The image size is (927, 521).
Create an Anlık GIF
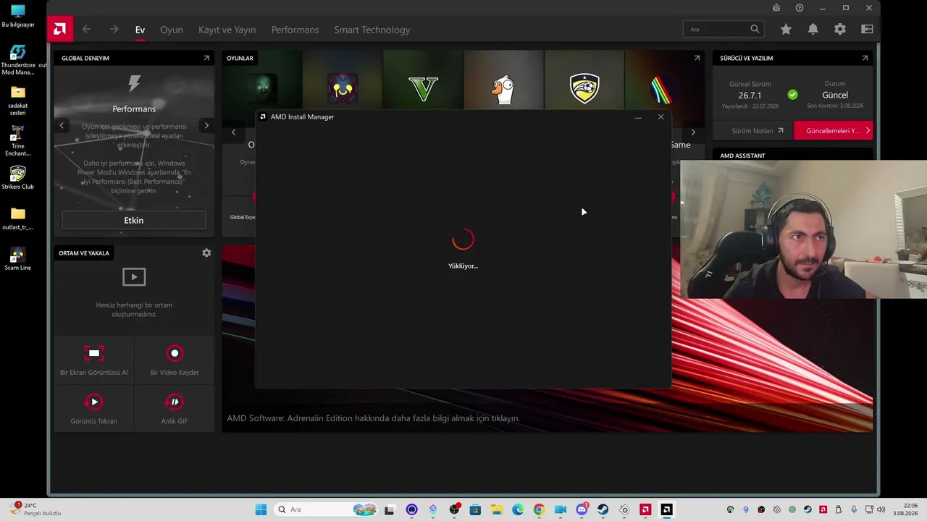click(175, 408)
